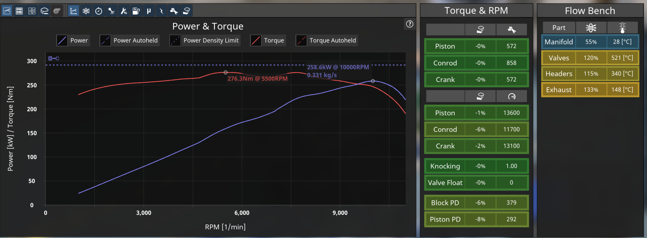Screen dimensions: 647x238
Task: Open help via the question mark icon
Action: (x=409, y=24)
